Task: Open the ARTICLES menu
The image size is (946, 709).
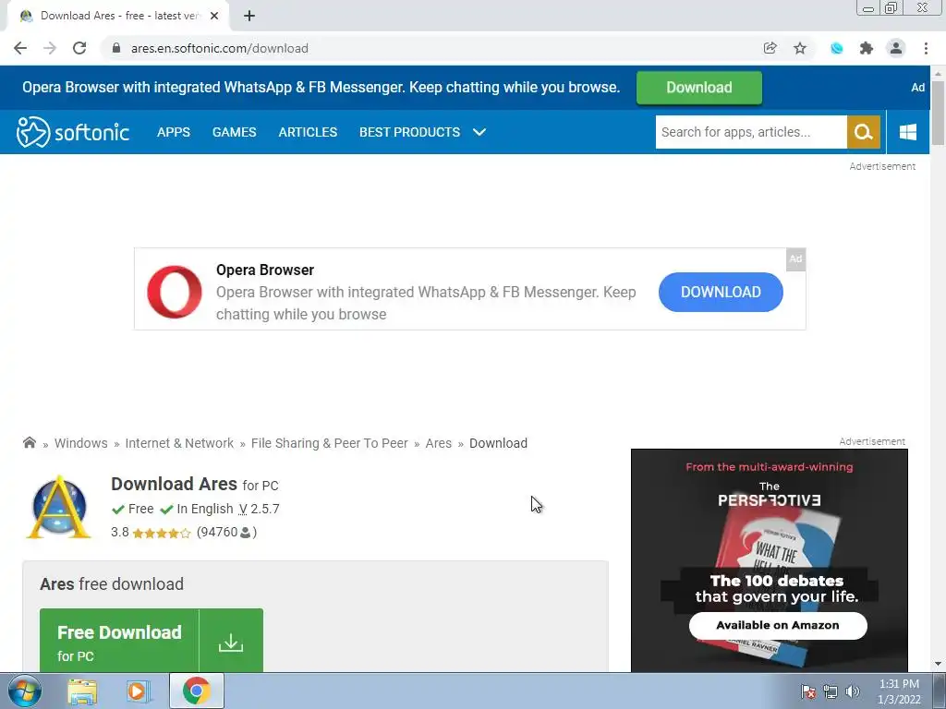Action: tap(308, 132)
